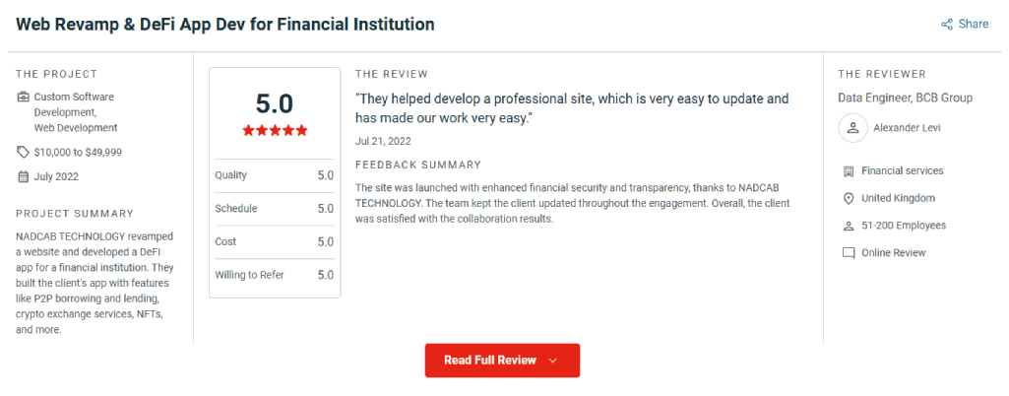
Task: Open the review title heading
Action: tap(225, 25)
